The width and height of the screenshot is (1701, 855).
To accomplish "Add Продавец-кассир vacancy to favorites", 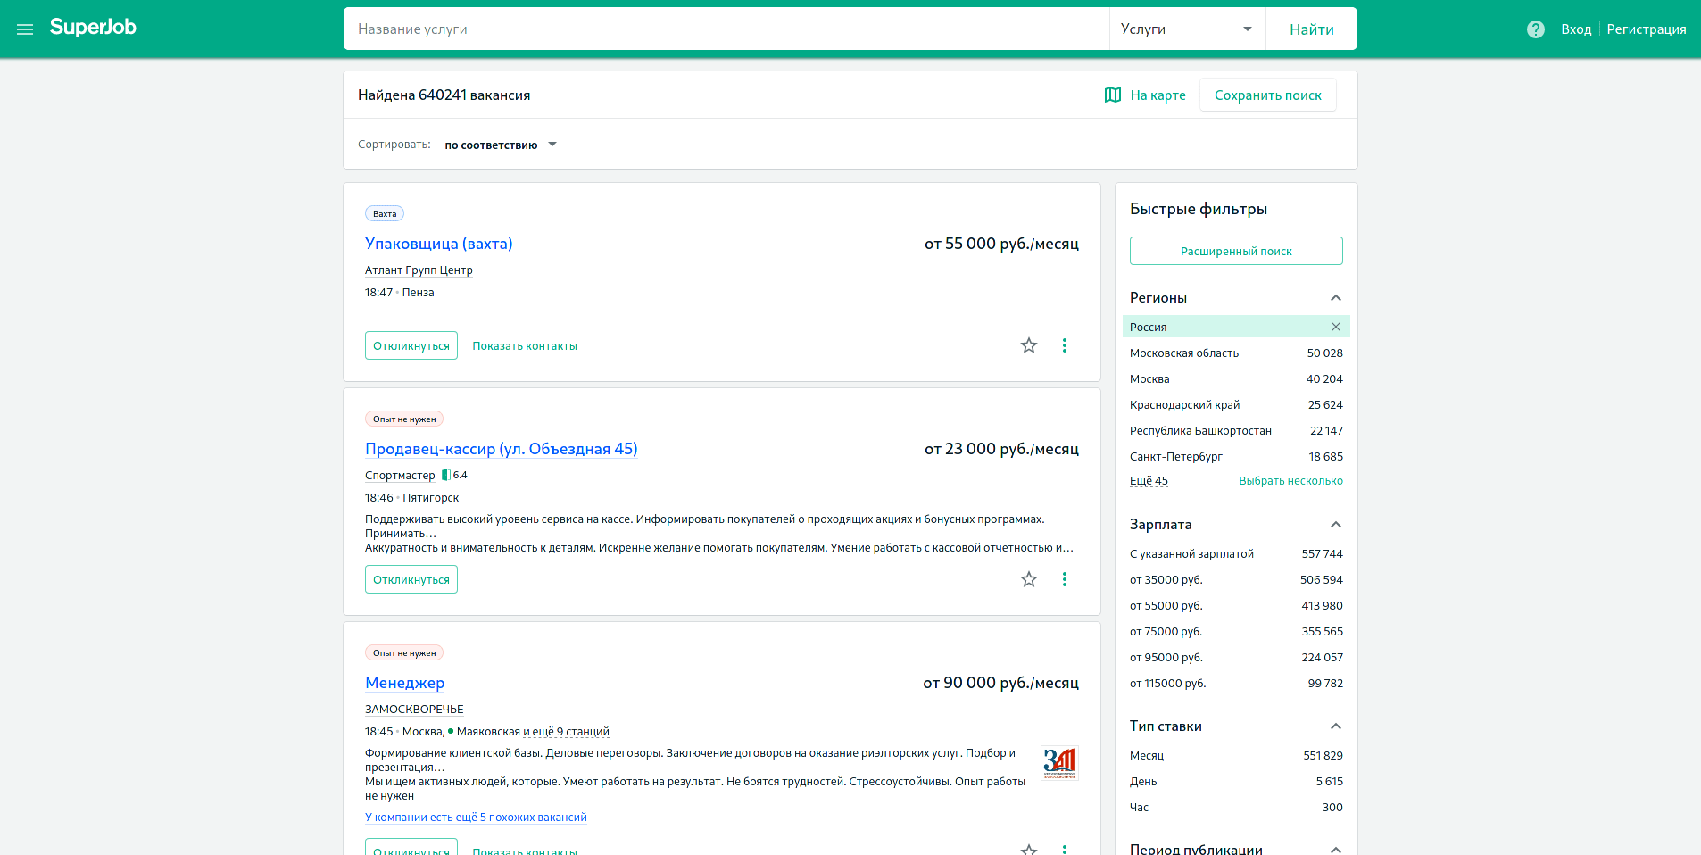I will tap(1029, 579).
